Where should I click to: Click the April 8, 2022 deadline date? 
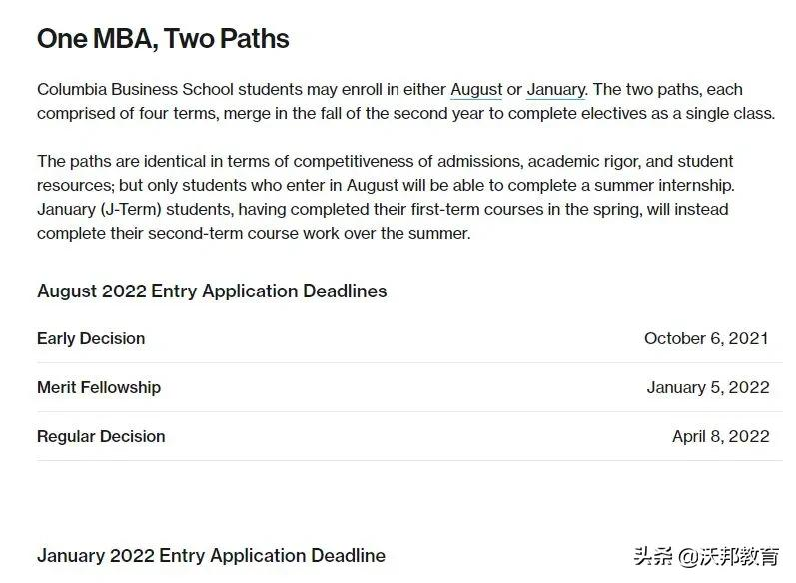720,436
